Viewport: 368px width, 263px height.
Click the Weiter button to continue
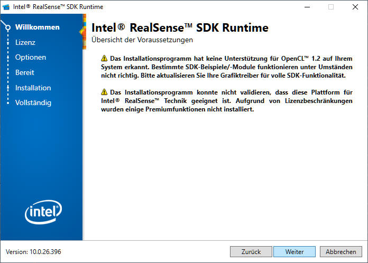[295, 252]
